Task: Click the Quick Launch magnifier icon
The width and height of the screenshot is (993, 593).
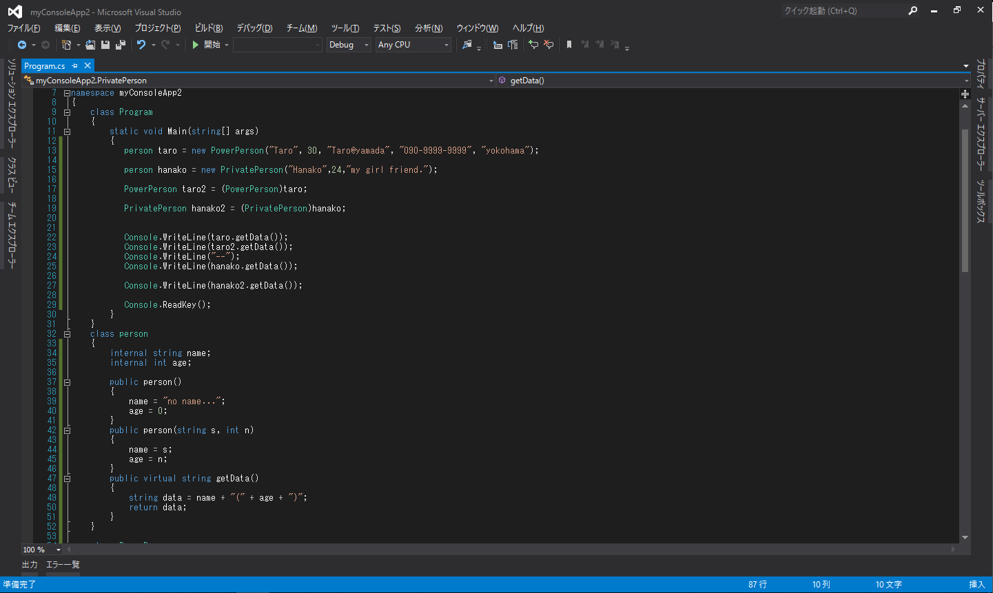Action: (913, 11)
